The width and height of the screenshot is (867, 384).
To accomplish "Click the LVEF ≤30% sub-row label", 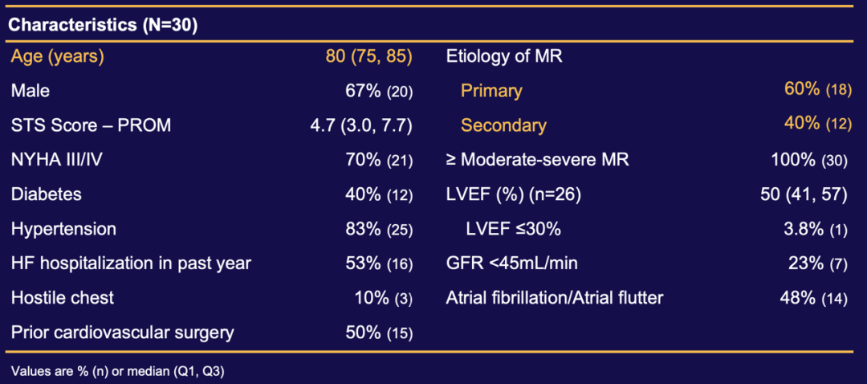I will pos(513,229).
